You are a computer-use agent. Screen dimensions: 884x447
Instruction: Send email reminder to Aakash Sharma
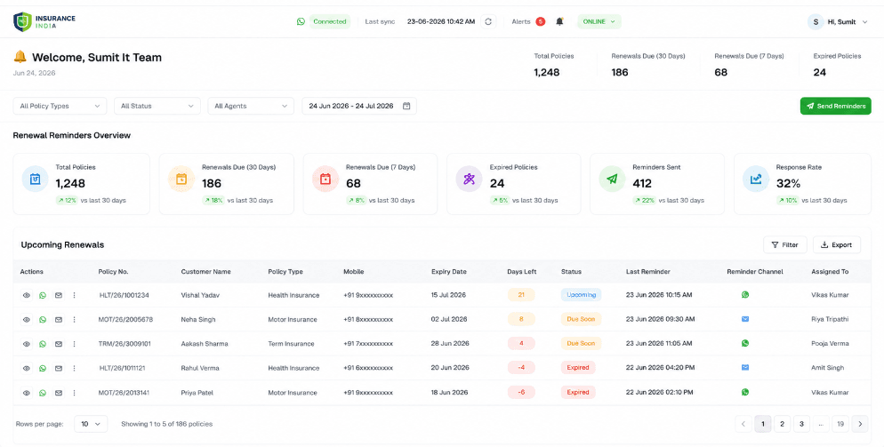point(58,344)
